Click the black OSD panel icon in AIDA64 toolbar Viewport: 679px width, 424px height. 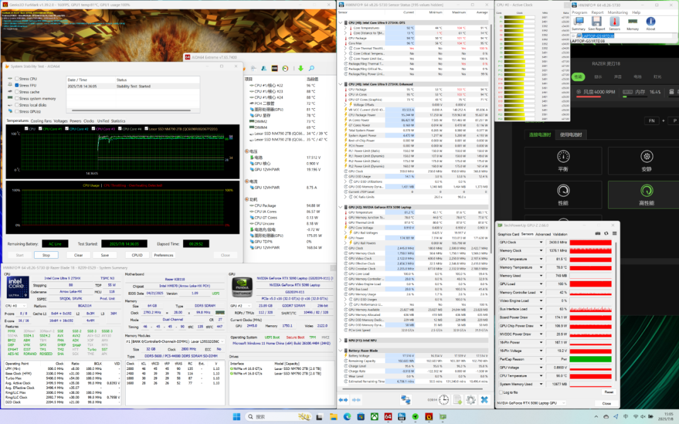(275, 68)
